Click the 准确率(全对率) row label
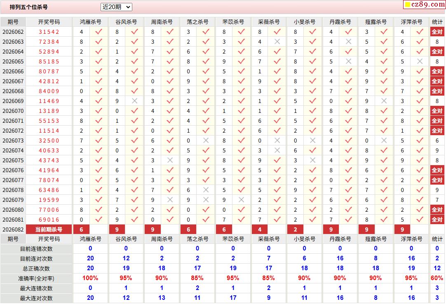 click(36, 278)
